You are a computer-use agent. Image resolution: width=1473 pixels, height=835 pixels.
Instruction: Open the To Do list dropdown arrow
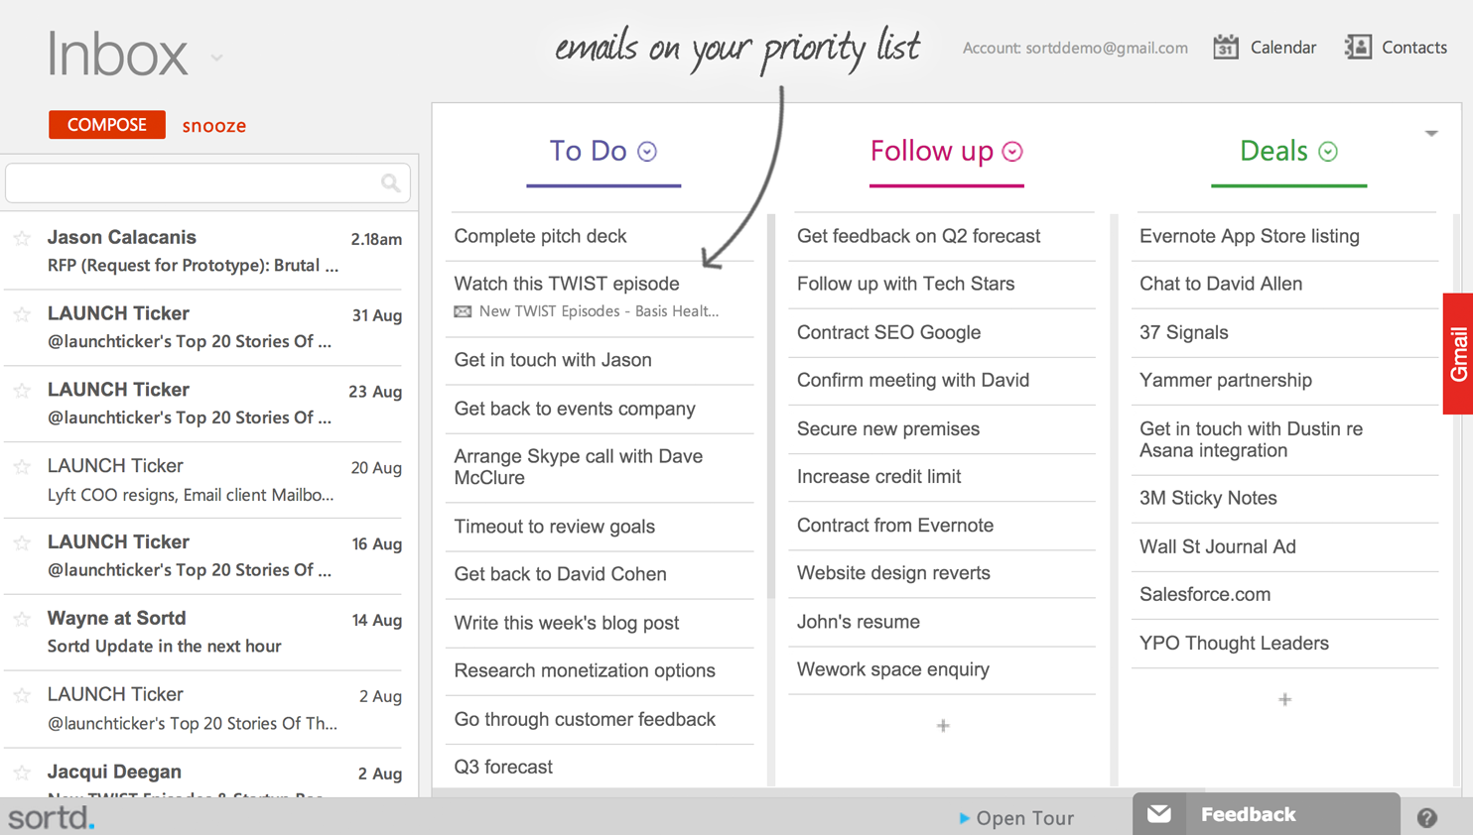click(647, 152)
